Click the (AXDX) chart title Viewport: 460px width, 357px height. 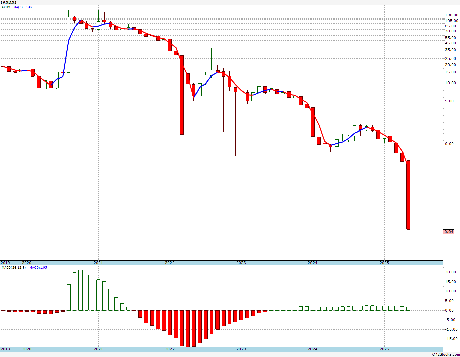pyautogui.click(x=8, y=2)
